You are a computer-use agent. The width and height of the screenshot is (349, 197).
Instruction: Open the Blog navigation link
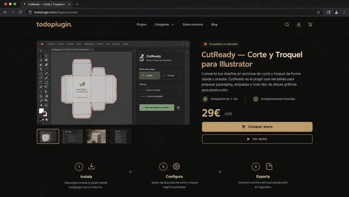(x=214, y=25)
